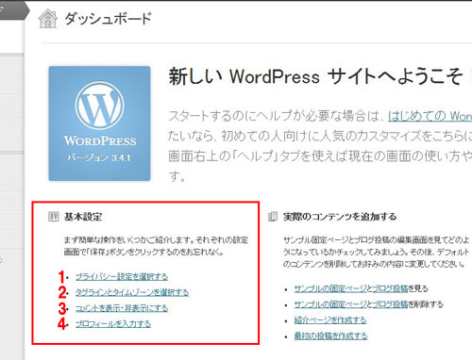
Task: Open タグラインとタイムゾーンを選択する link
Action: [132, 292]
